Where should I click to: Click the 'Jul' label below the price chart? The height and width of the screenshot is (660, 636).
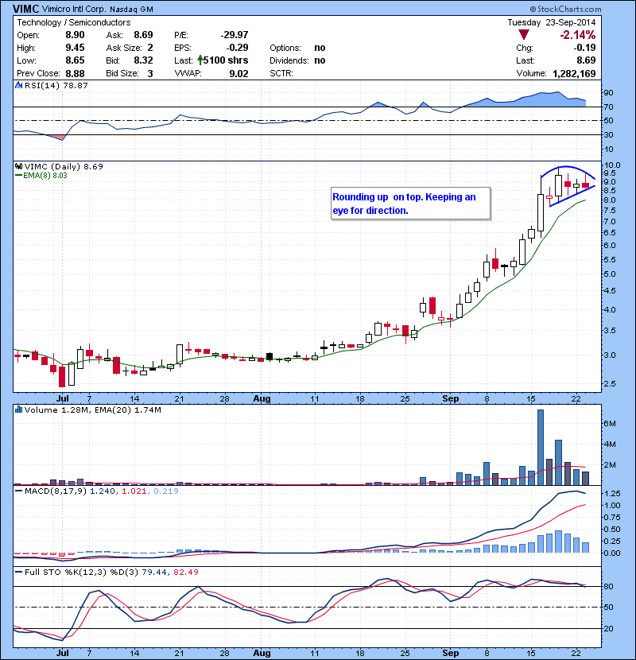pos(62,397)
